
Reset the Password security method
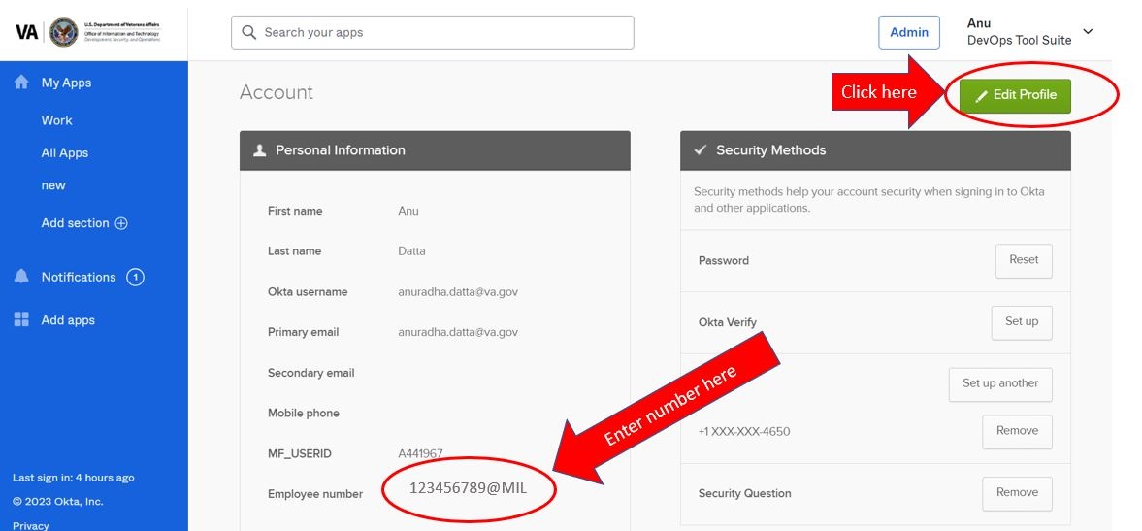[x=1024, y=260]
